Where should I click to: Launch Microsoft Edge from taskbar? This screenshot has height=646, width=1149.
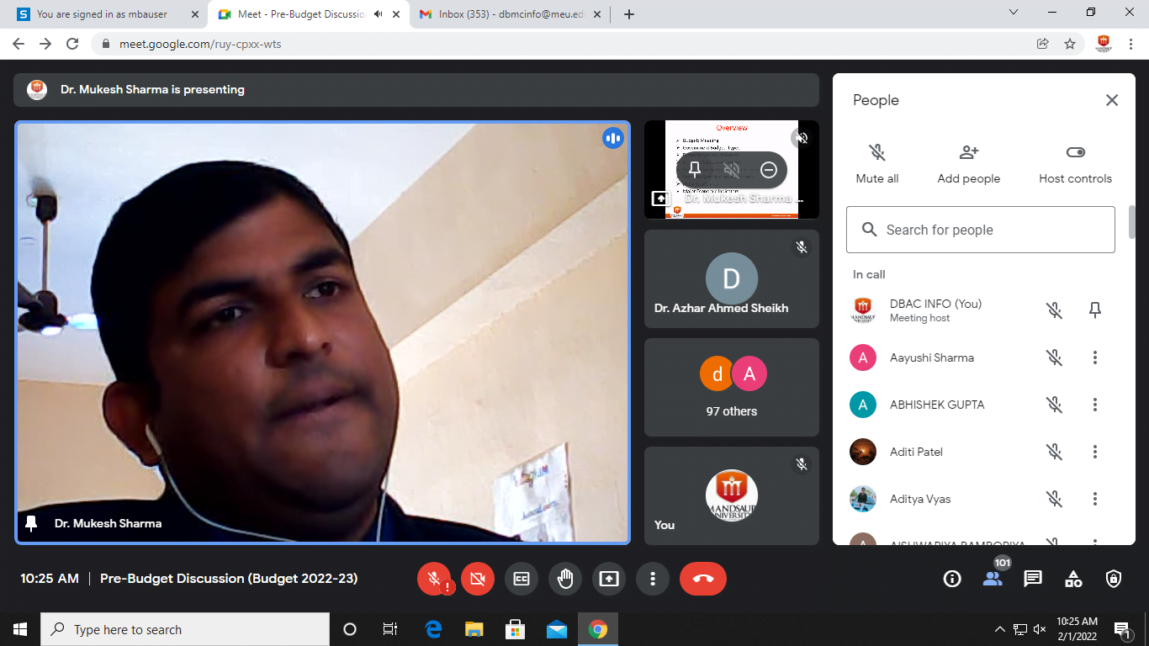click(433, 629)
